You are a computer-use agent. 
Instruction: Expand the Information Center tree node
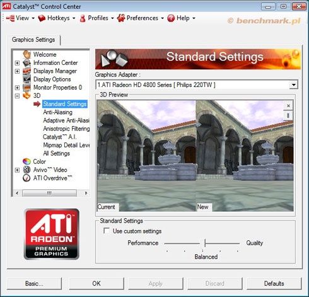(17, 63)
